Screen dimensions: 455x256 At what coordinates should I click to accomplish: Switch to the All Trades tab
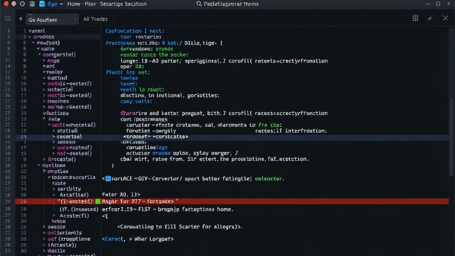tap(95, 19)
